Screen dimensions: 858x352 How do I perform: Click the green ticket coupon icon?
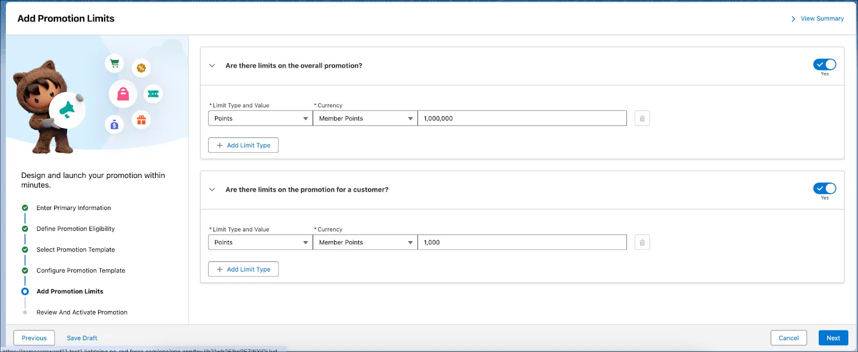153,94
